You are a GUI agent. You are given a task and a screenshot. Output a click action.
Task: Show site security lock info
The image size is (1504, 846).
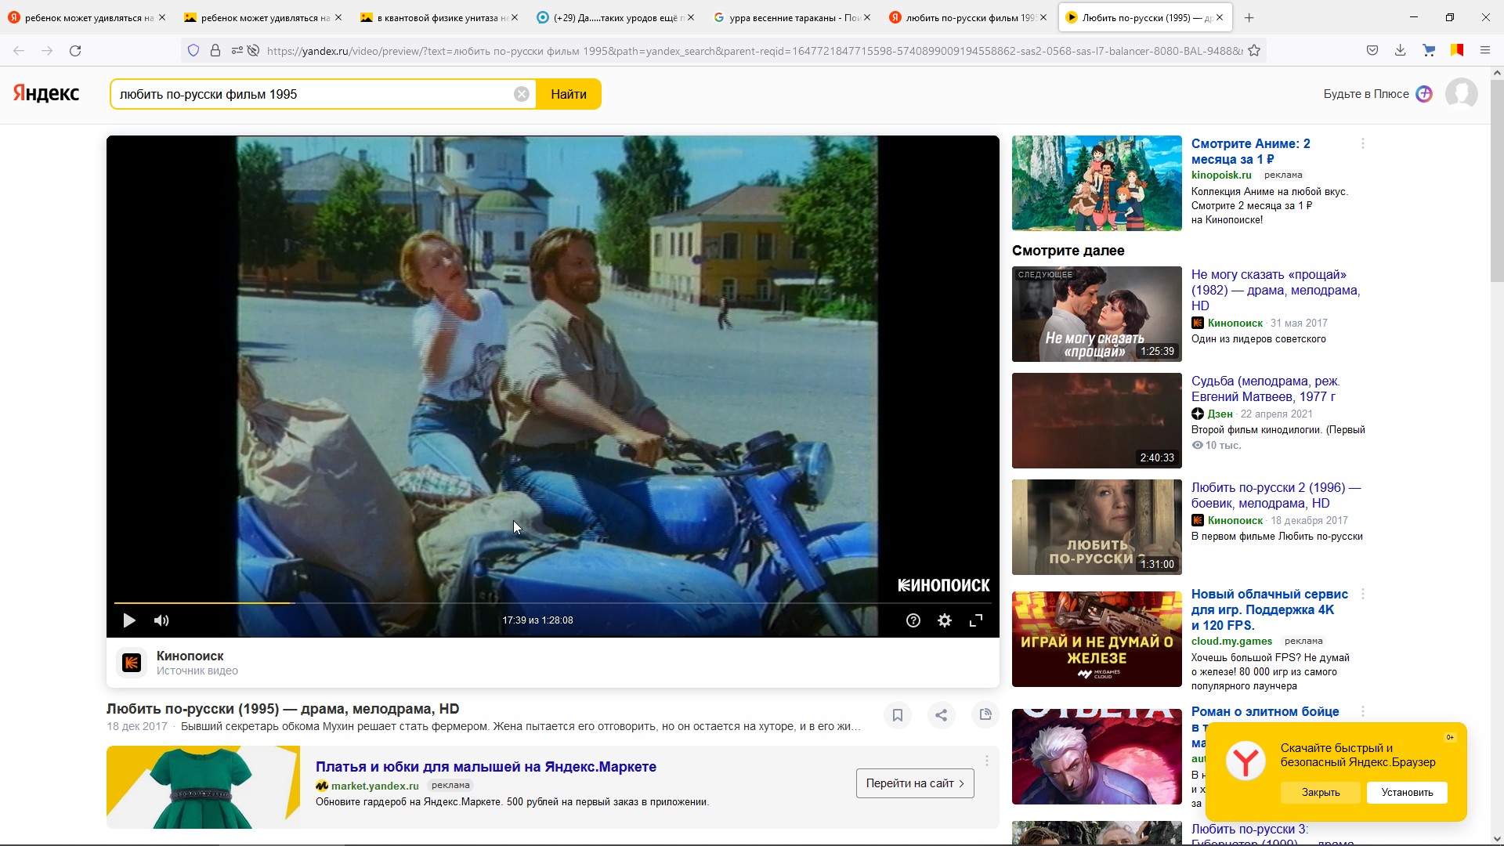click(x=215, y=51)
